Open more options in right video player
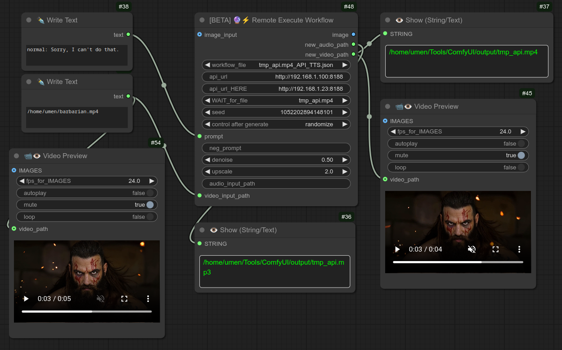 [519, 249]
